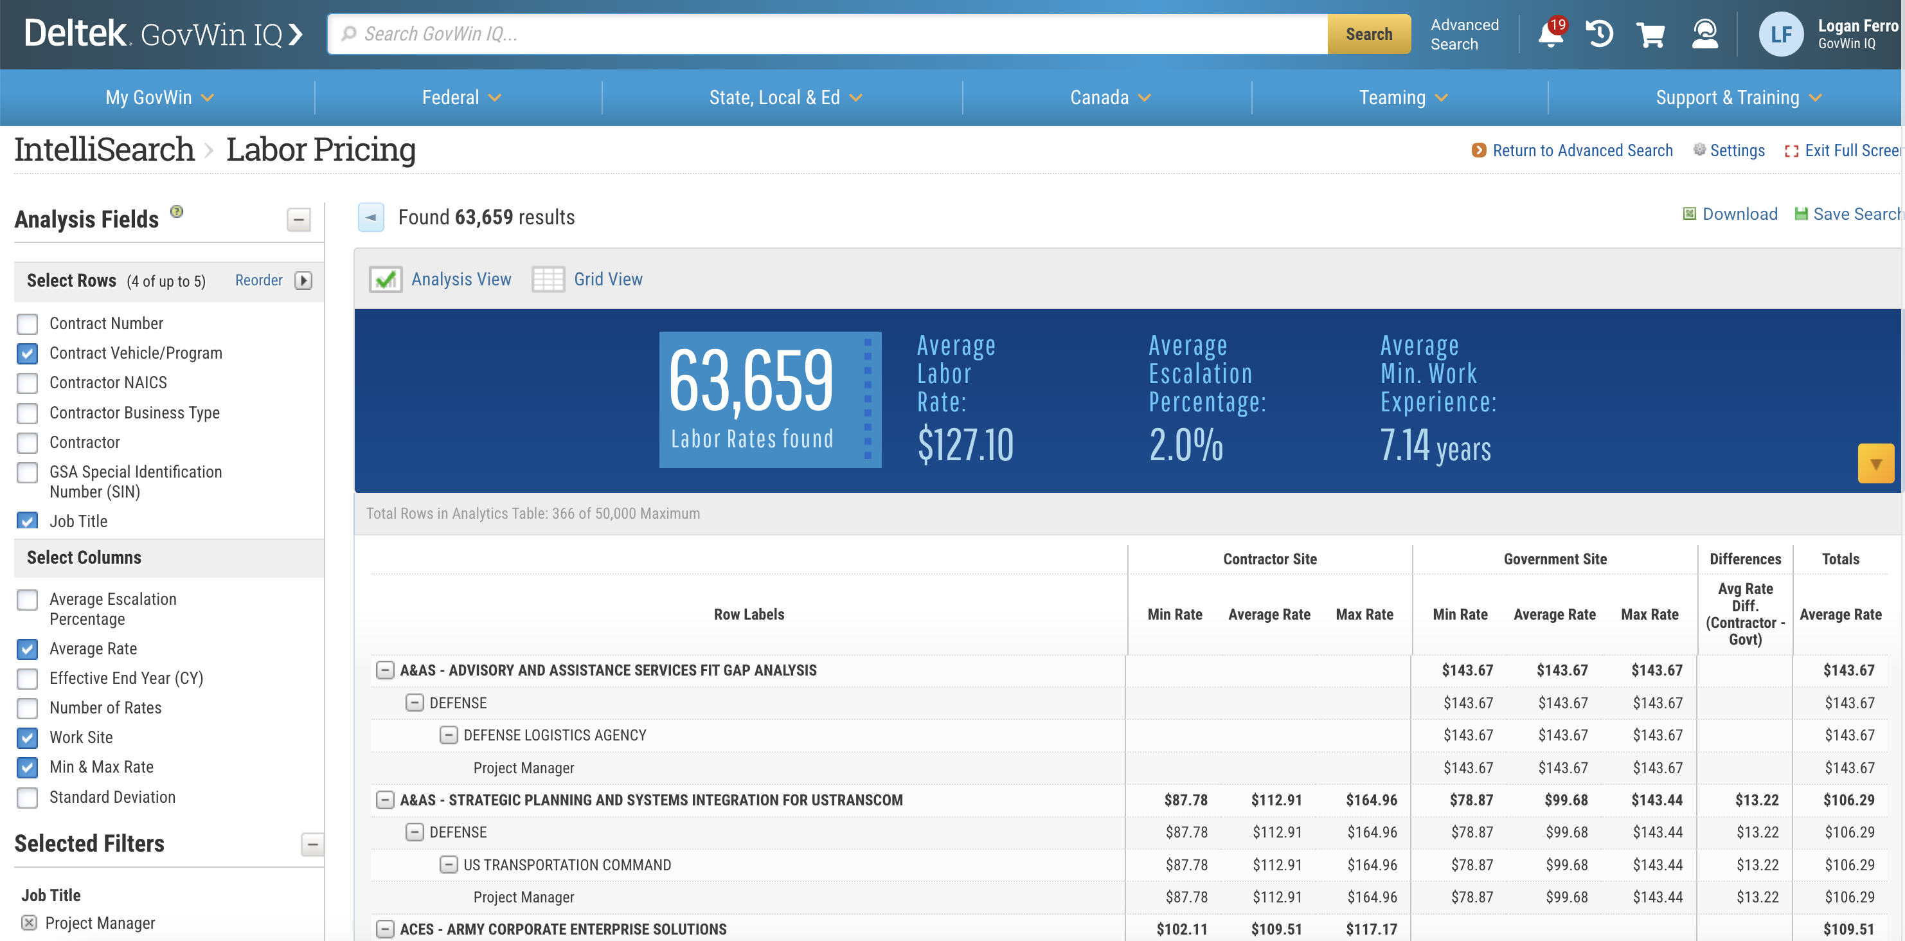Uncheck the Min & Max Rate checkbox
Viewport: 1905px width, 941px height.
point(28,767)
